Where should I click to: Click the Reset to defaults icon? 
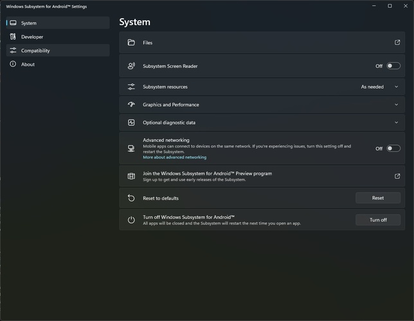tap(131, 198)
